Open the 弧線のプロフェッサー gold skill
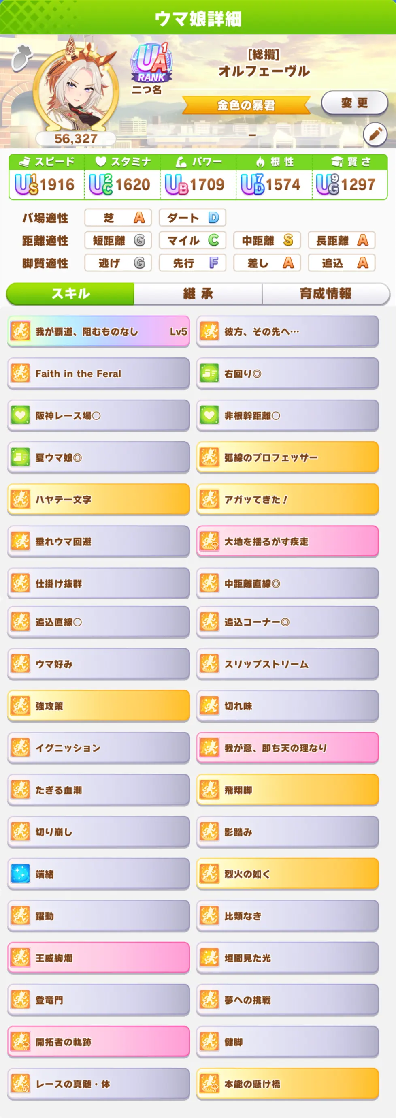The image size is (396, 1118). [287, 457]
